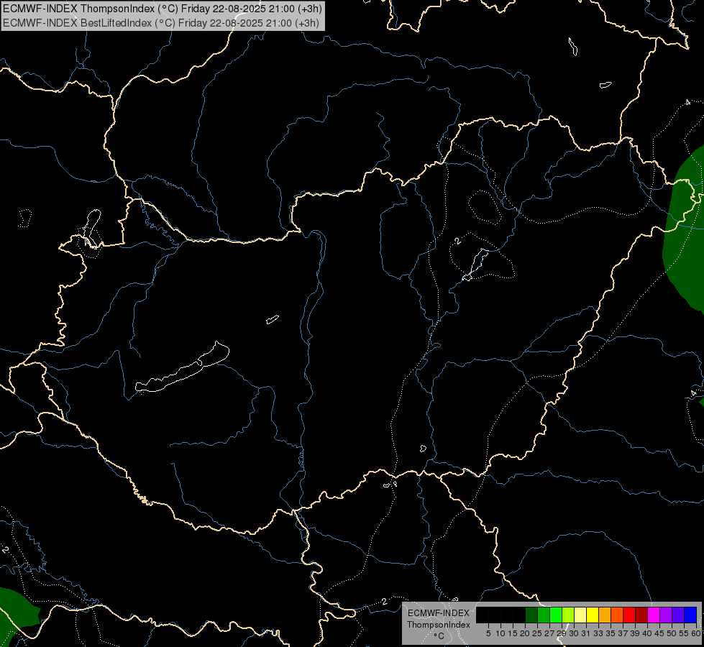Click the '°C' unit label in legend
Screen dimensions: 704x647
pyautogui.click(x=439, y=635)
